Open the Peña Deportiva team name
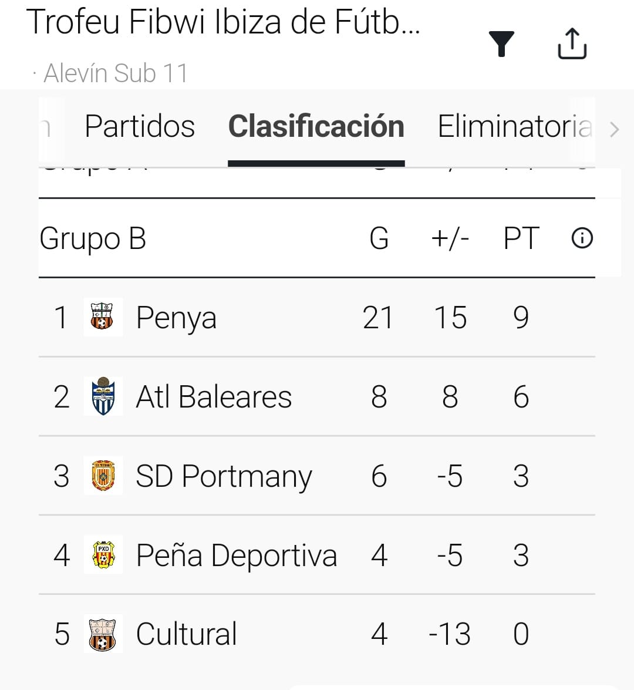 [x=236, y=556]
